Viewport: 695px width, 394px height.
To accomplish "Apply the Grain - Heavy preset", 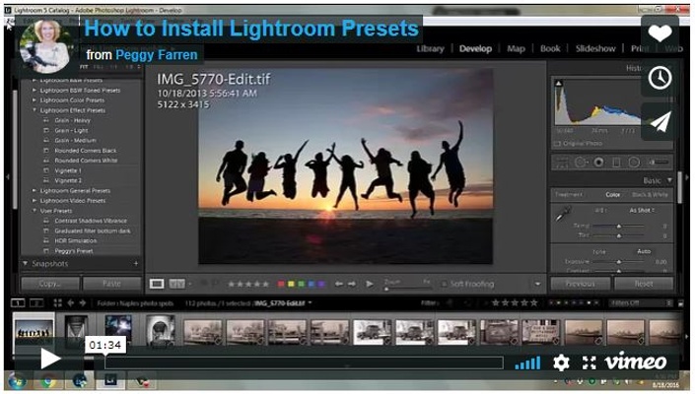I will tap(72, 120).
